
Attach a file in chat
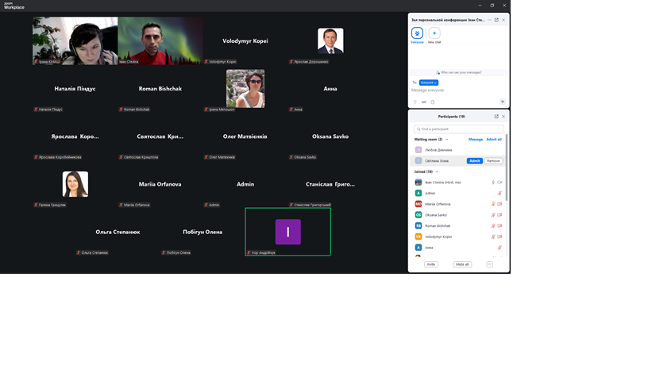point(433,102)
